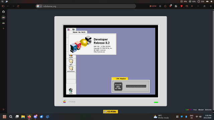
Task: Go back to Home link
Action: pyautogui.click(x=72, y=102)
